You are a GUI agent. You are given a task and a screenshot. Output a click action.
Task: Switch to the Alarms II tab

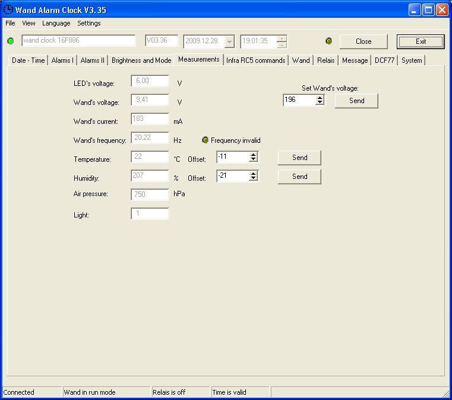(92, 60)
